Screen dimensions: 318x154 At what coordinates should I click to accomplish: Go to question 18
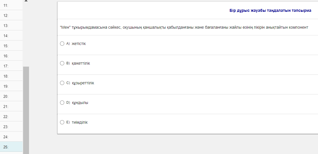click(11, 76)
